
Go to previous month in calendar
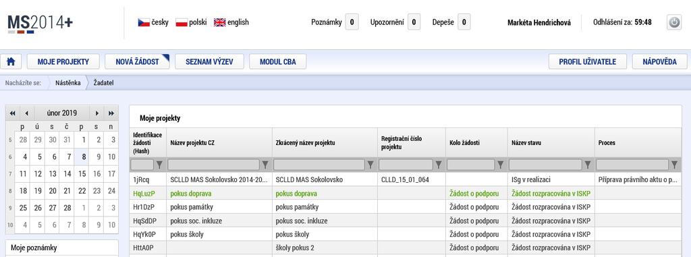[26, 113]
